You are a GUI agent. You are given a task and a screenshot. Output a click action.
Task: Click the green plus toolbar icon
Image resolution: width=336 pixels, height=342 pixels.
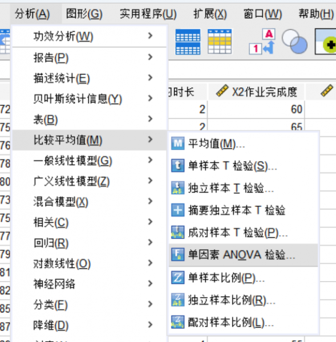[x=326, y=42]
